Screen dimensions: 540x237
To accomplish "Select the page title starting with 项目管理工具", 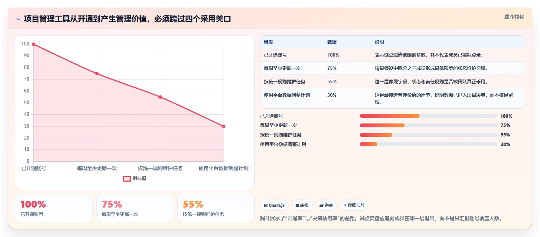I will tap(127, 19).
